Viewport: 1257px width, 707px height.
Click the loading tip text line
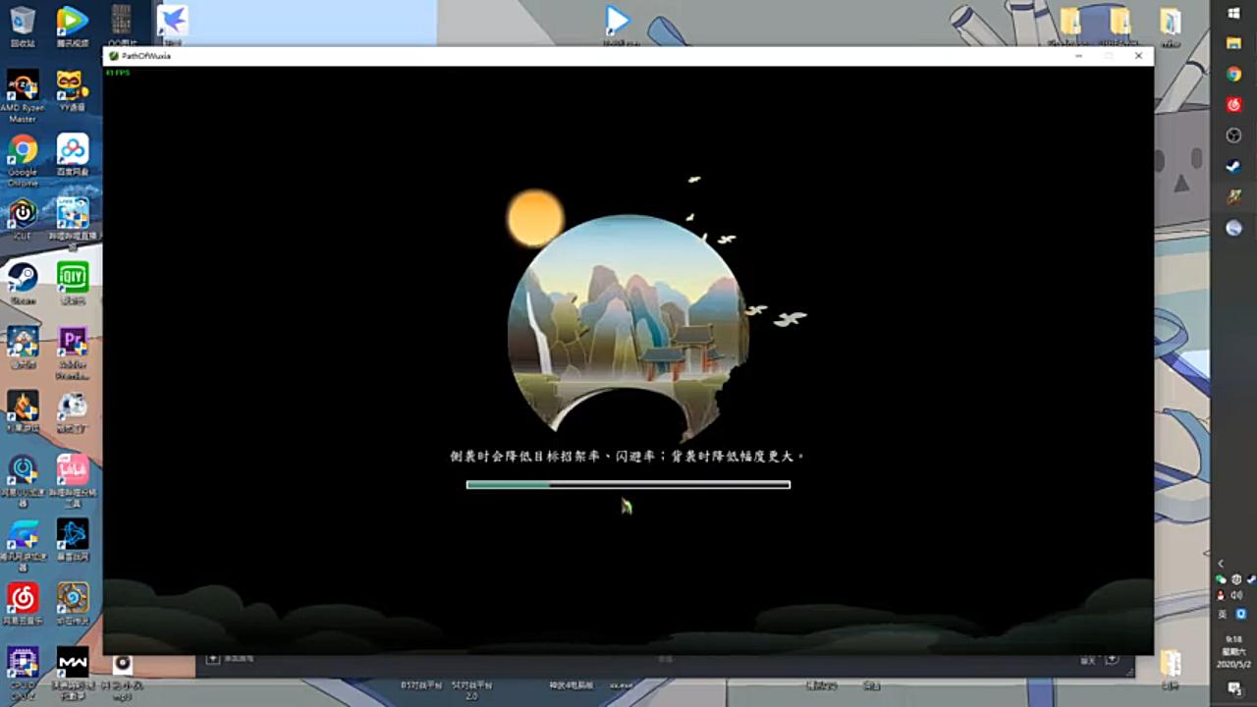(x=628, y=457)
